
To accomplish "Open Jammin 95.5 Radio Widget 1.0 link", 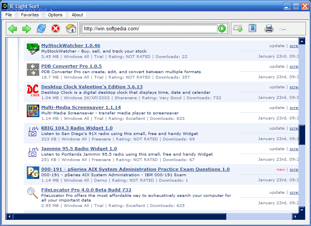I will point(79,149).
